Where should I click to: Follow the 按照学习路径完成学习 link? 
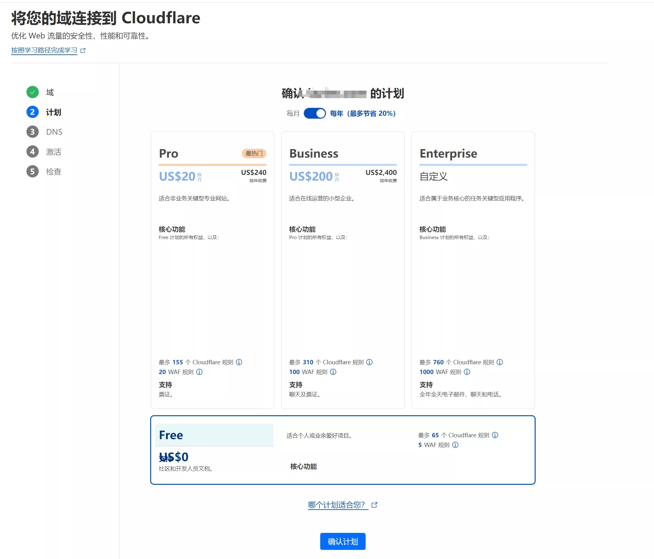coord(43,50)
